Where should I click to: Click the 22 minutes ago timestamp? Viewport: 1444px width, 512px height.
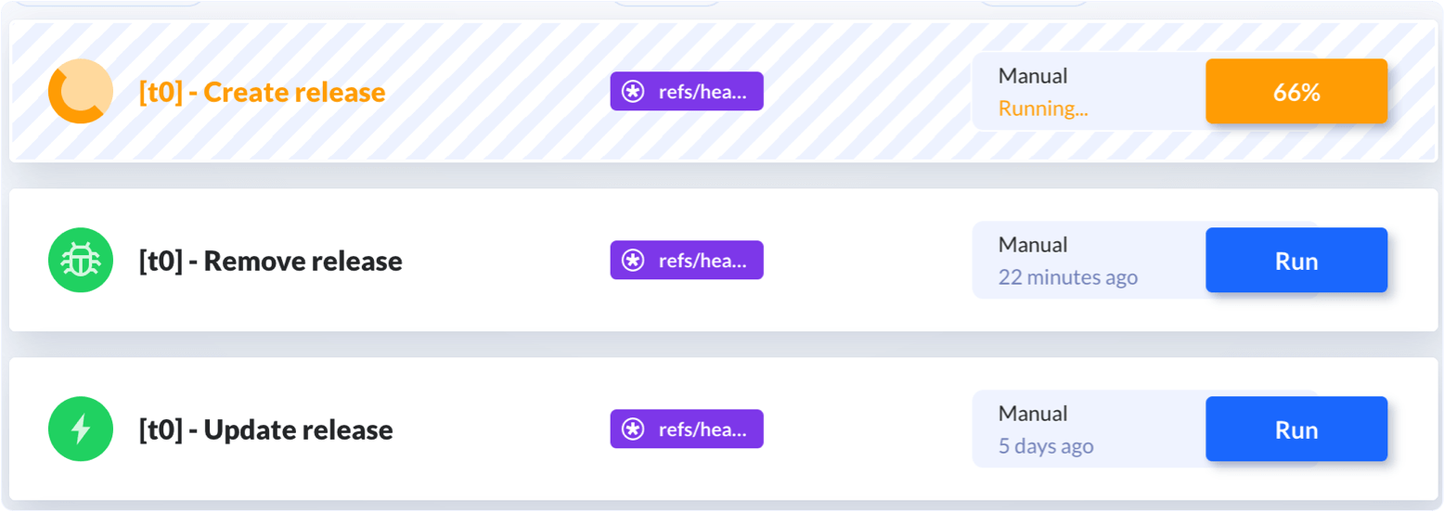(x=1068, y=277)
